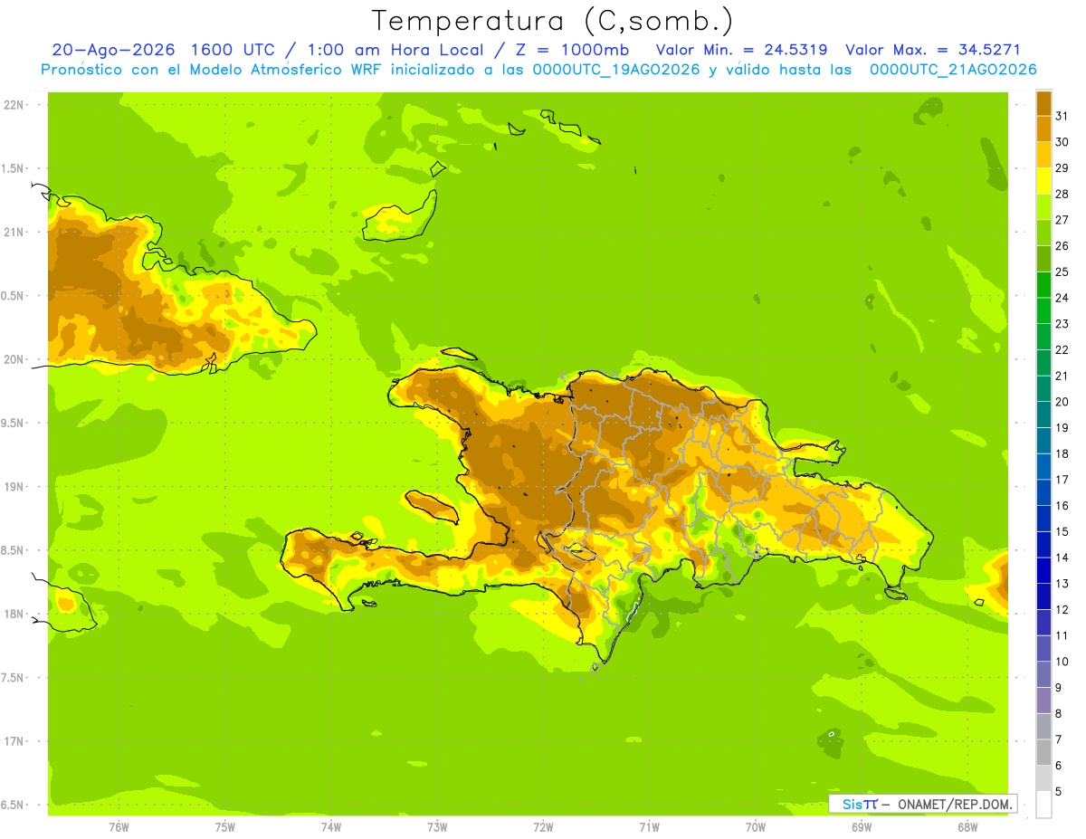Click the '17N' latitude axis label
Screen dimensions: 1086x839
pyautogui.click(x=14, y=741)
